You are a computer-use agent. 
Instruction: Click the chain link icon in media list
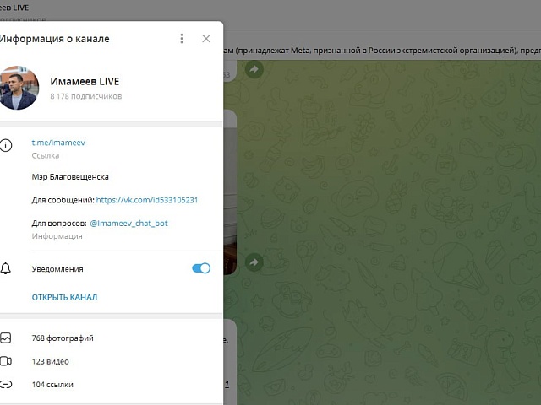[6, 384]
